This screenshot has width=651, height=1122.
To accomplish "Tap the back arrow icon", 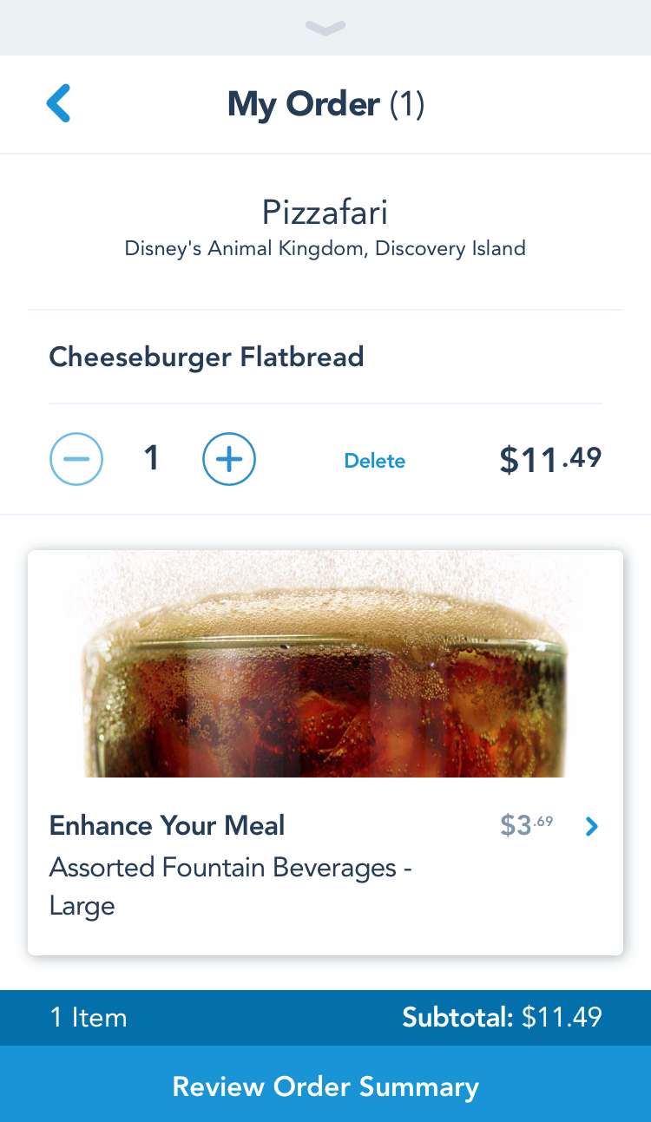I will click(58, 104).
